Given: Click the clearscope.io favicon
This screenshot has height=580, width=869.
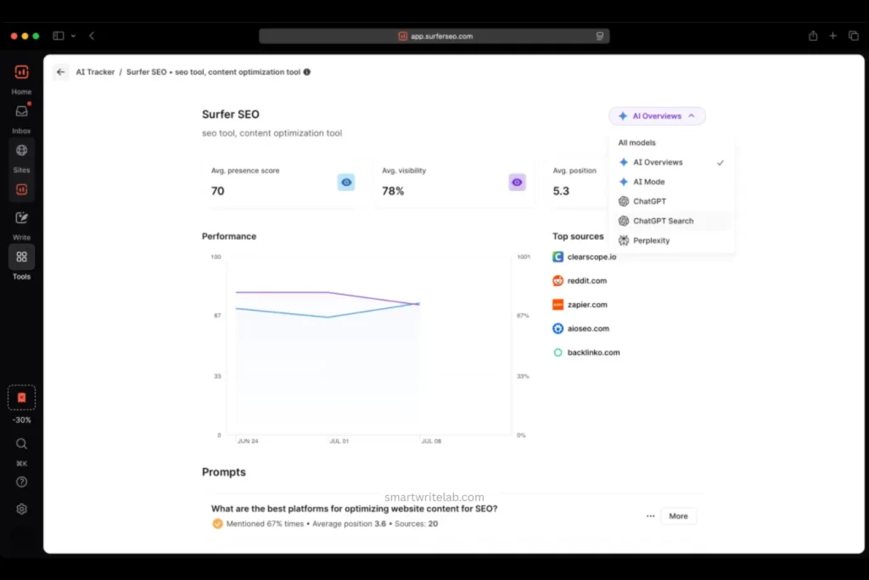Looking at the screenshot, I should (x=558, y=256).
